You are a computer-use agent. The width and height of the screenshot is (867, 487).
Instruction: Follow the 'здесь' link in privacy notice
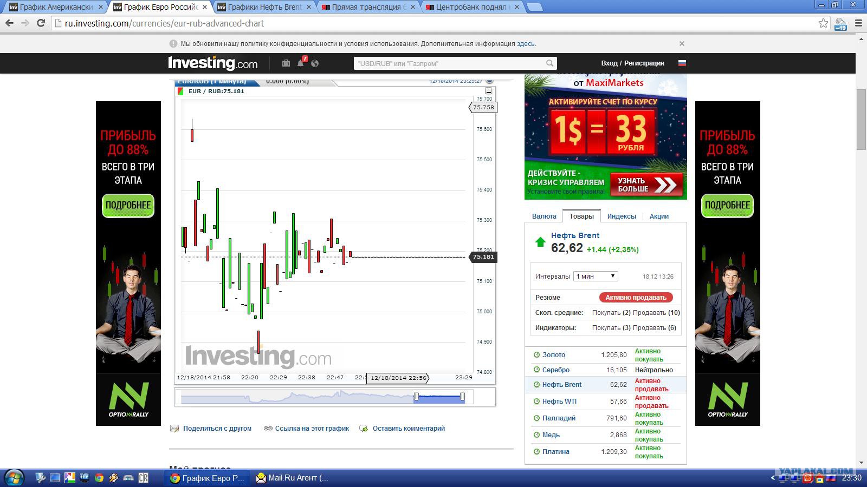pyautogui.click(x=525, y=44)
